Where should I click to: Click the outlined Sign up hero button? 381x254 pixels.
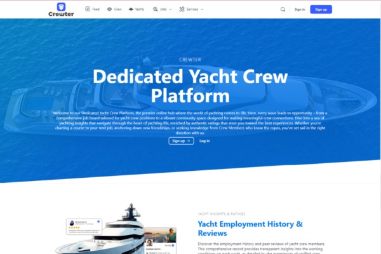[x=181, y=141]
